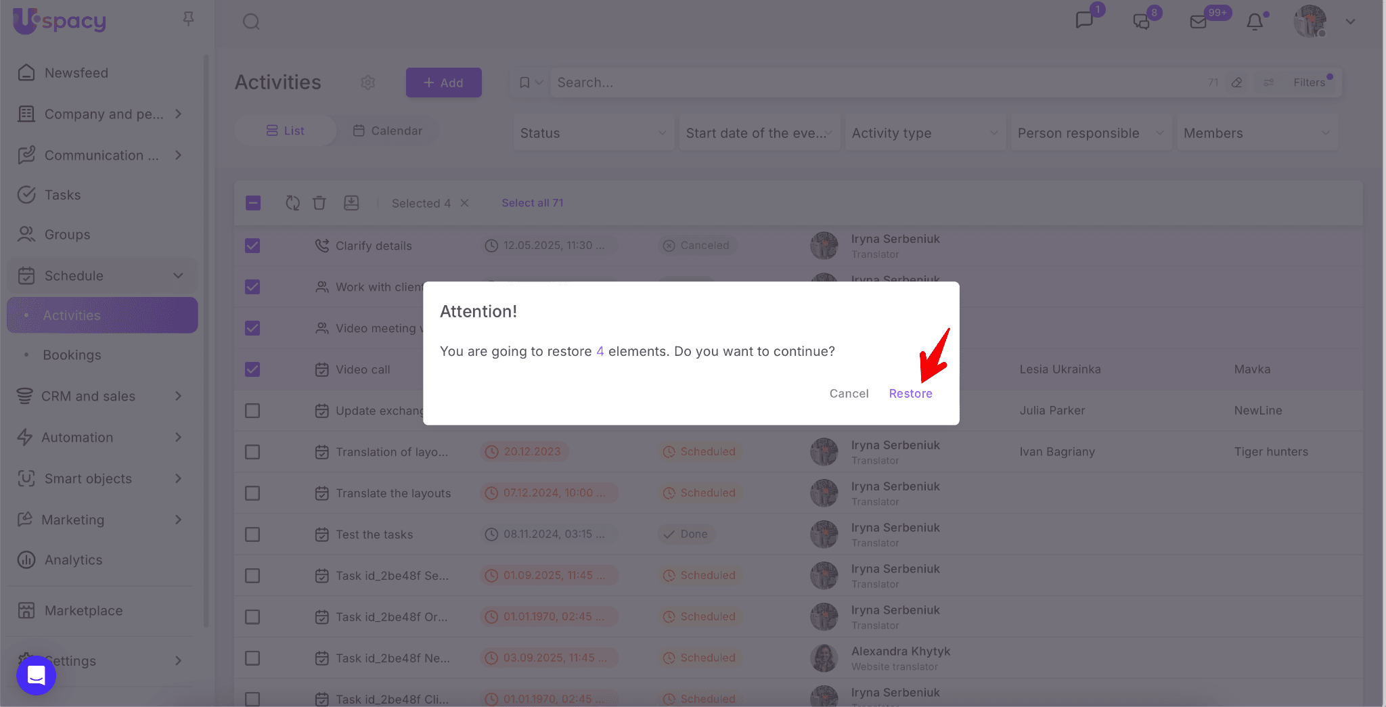The height and width of the screenshot is (707, 1386).
Task: Click the Uspacy logo
Action: coord(60,20)
